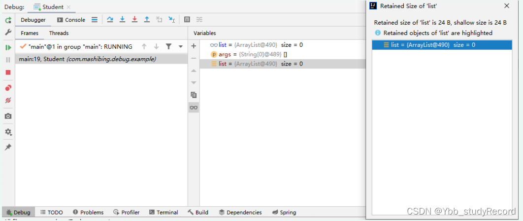Image resolution: width=523 pixels, height=221 pixels.
Task: Click the Trace Current Stream Chain icon
Action: [x=199, y=20]
